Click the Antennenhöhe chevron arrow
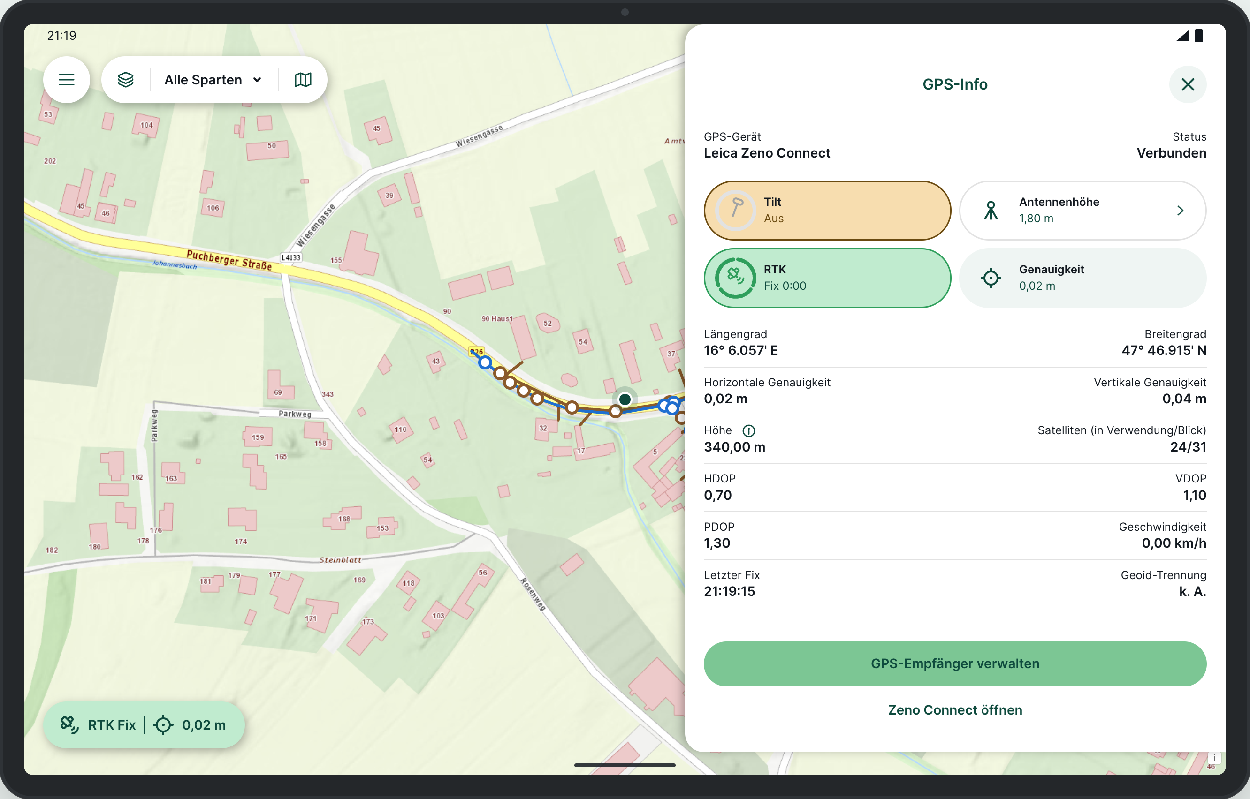The image size is (1250, 799). click(1181, 211)
